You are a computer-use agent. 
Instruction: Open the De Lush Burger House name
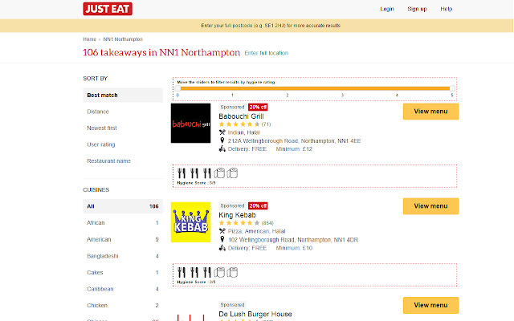pos(255,314)
